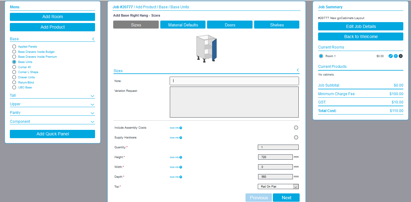This screenshot has height=202, width=411.
Task: Click inside the Variation Request text area
Action: (x=234, y=101)
